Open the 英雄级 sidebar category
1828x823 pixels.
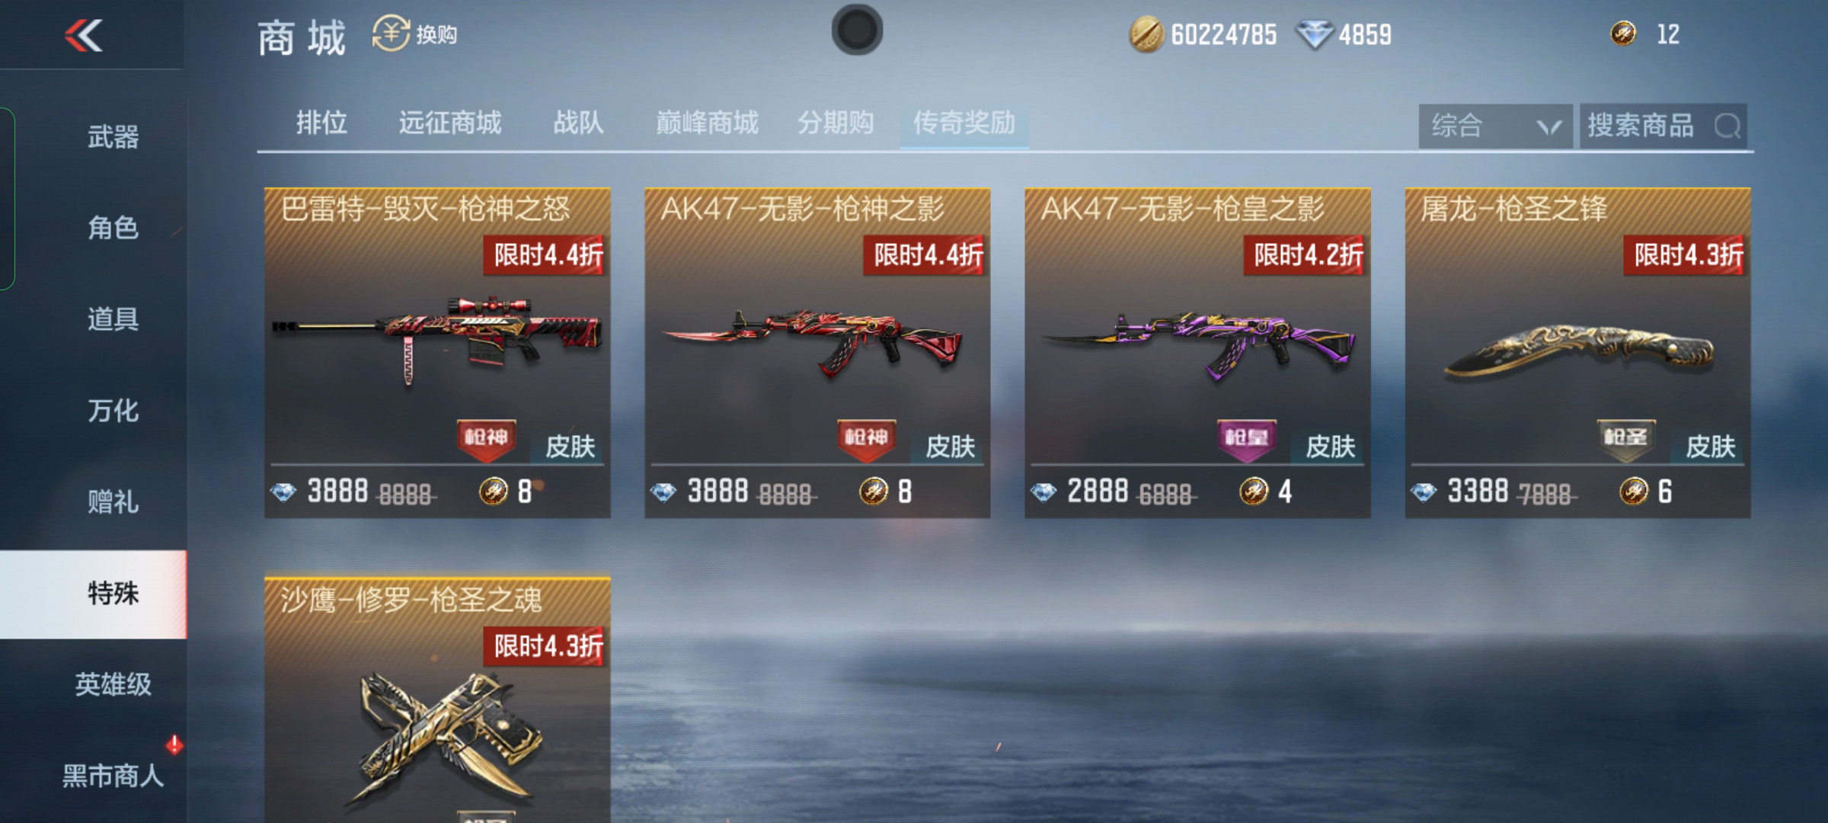[113, 684]
